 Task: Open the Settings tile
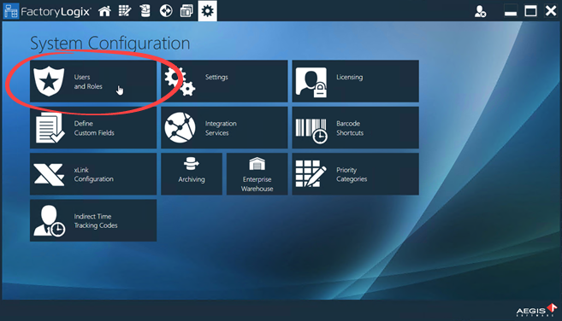coord(224,81)
